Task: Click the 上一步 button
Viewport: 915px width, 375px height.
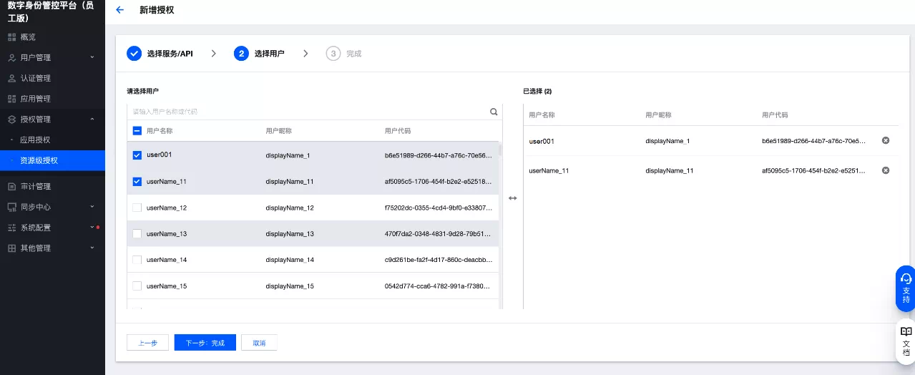Action: point(147,343)
